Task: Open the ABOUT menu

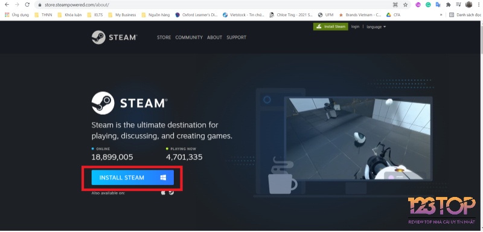Action: (214, 37)
